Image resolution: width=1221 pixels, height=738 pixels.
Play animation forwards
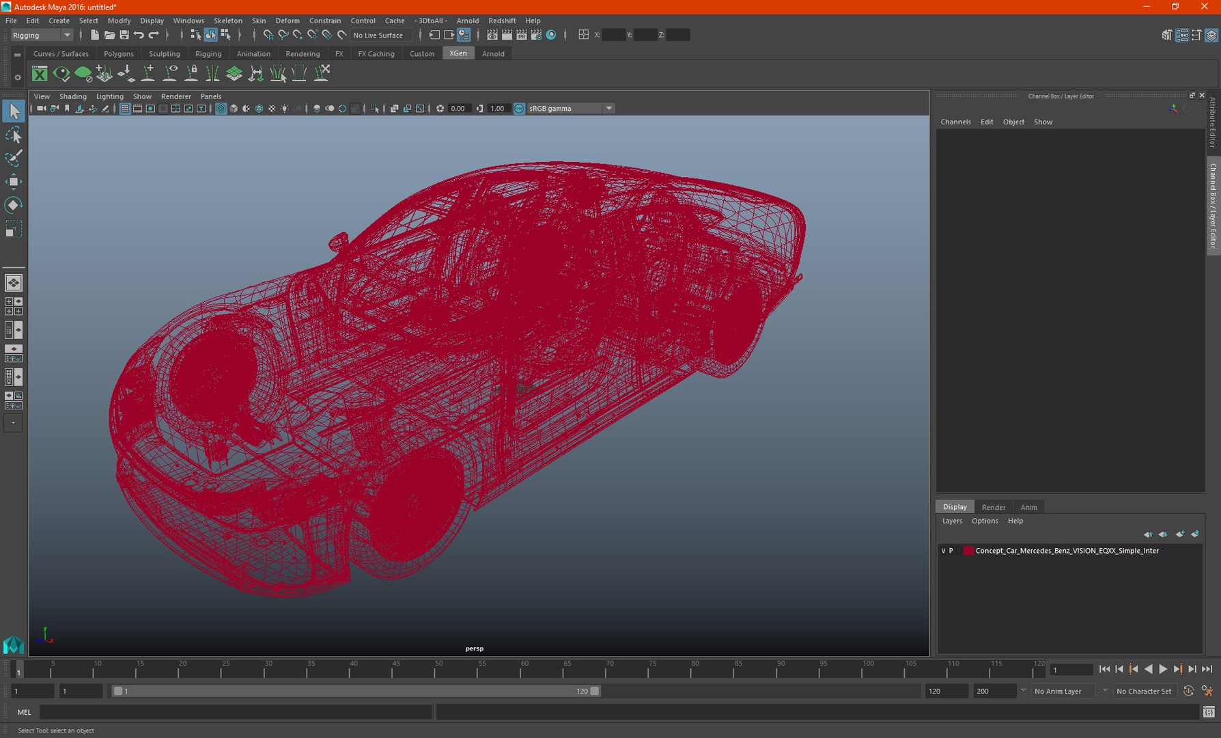point(1163,670)
